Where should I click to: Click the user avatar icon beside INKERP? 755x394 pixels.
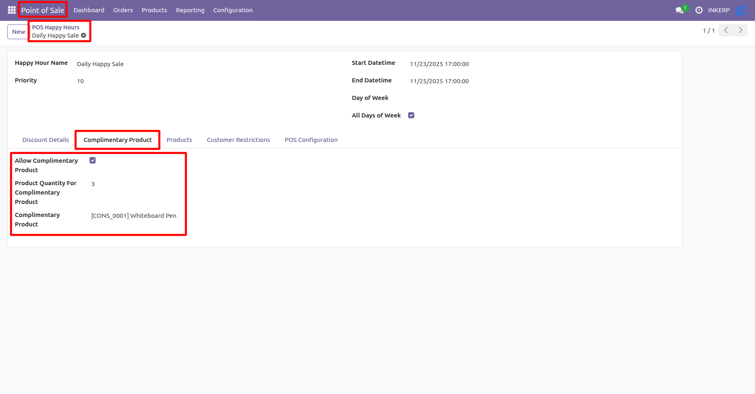click(741, 10)
